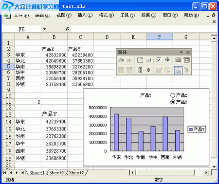Select the List Box control in the 窗体 toolbar
This screenshot has height=184, width=219.
178,60
